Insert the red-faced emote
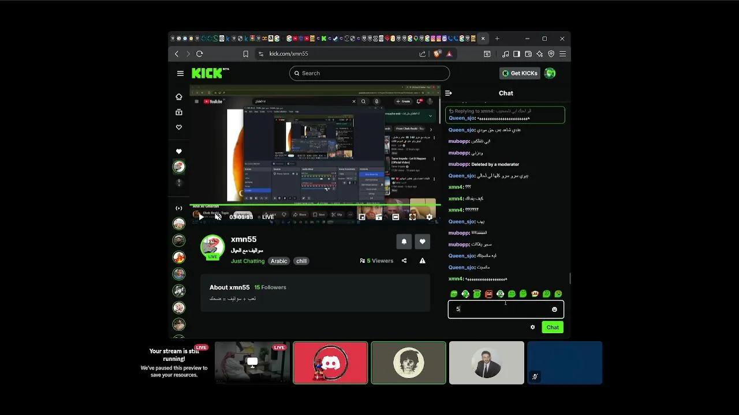The image size is (739, 415). 488,294
